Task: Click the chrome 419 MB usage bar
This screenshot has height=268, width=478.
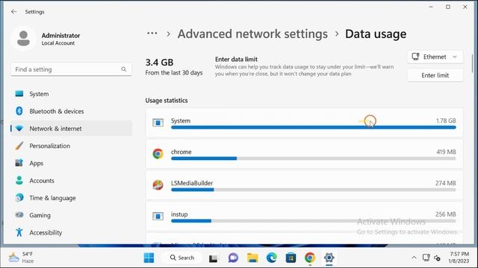Action: pos(314,159)
